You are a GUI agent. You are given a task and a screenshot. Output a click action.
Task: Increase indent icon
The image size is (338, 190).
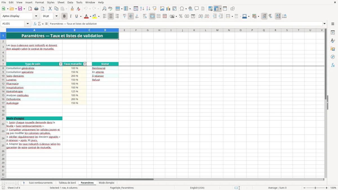tap(215, 16)
